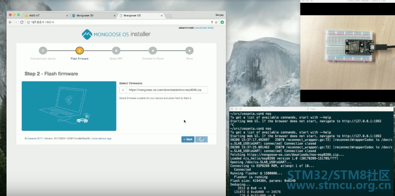This screenshot has height=196, width=395.
Task: Click the 'Step 2 - Flash firmware' heading
Action: [x=51, y=74]
